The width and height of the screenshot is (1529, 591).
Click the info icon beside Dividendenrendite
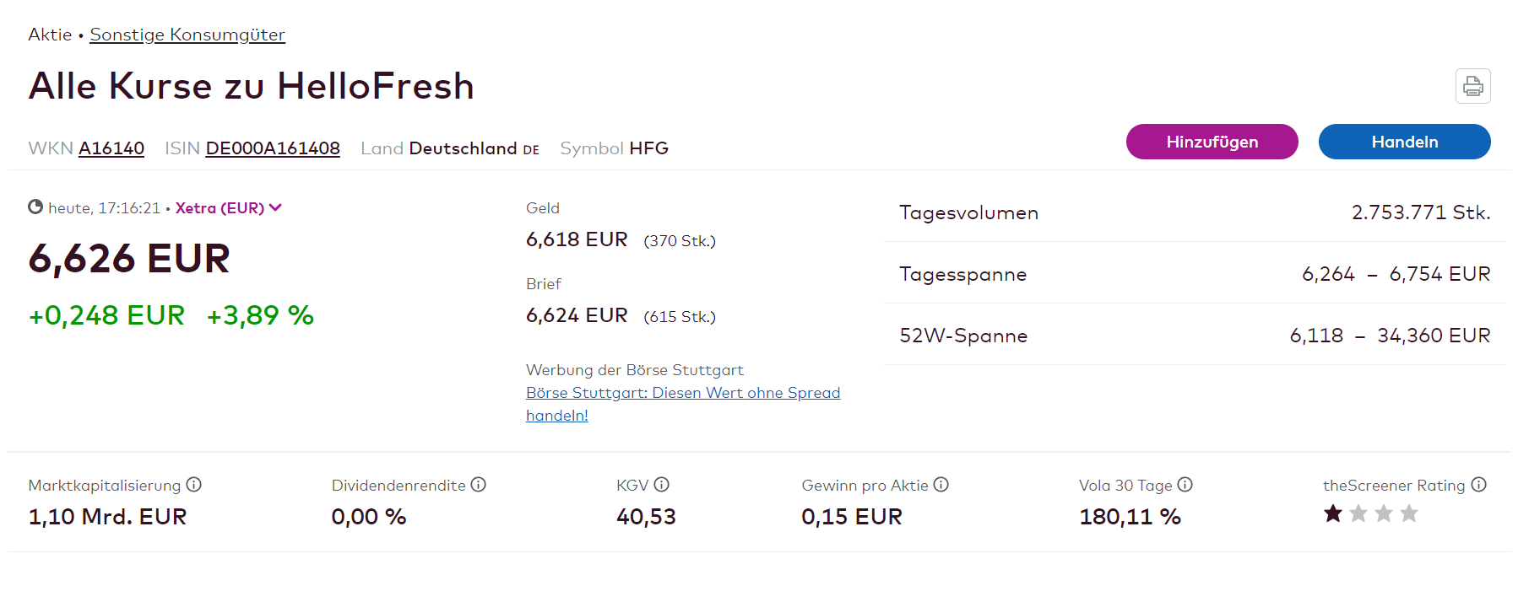479,485
